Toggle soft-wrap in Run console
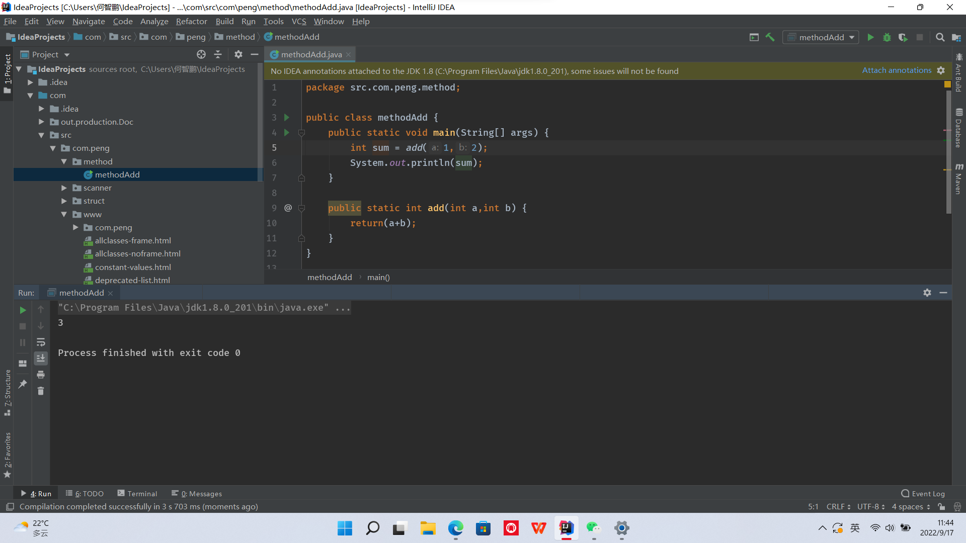This screenshot has height=543, width=966. (x=41, y=342)
